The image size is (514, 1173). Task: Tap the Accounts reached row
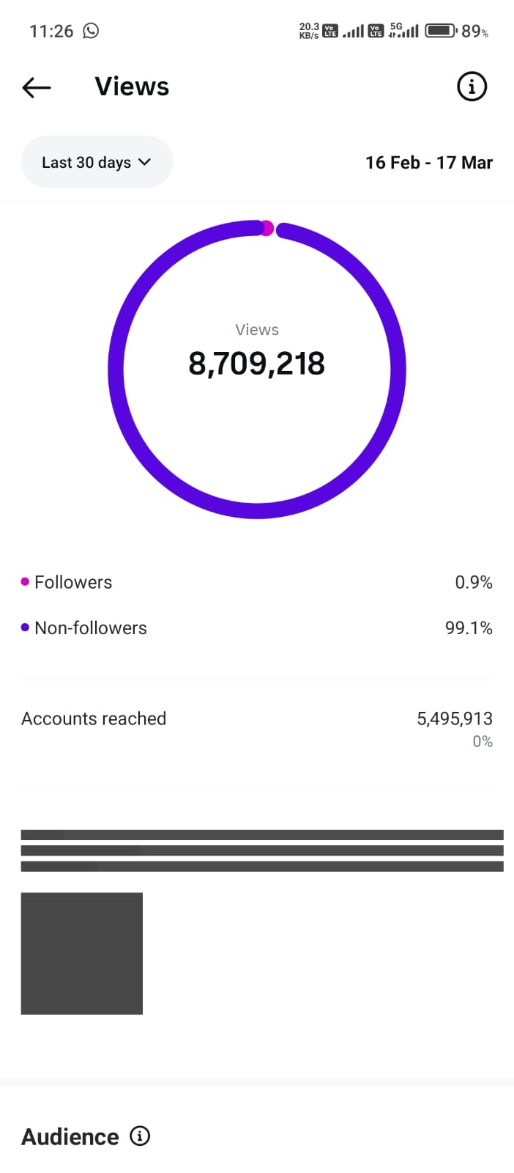pos(256,720)
